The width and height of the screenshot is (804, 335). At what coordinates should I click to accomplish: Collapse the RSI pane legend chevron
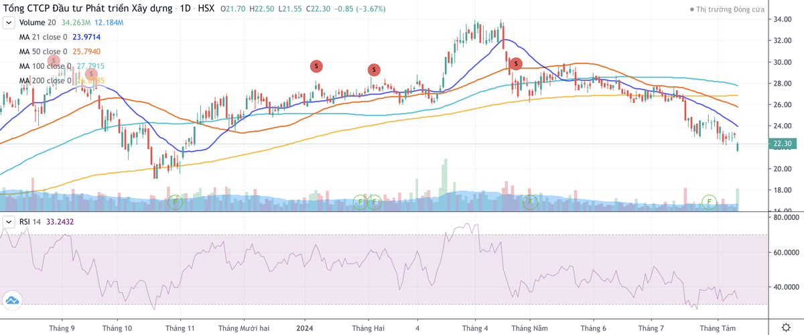coord(9,221)
